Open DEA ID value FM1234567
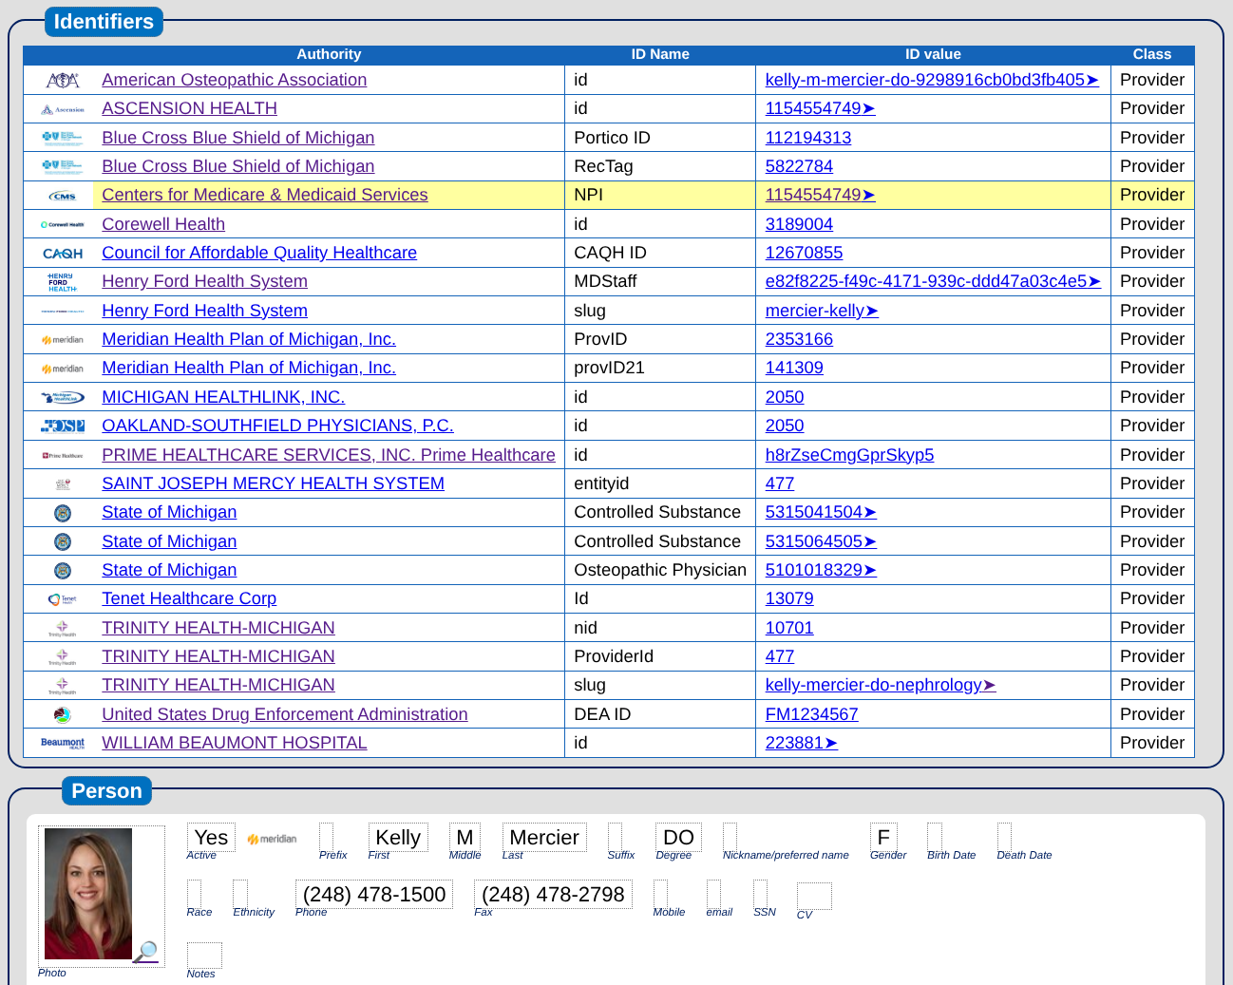This screenshot has width=1233, height=985. click(x=811, y=714)
